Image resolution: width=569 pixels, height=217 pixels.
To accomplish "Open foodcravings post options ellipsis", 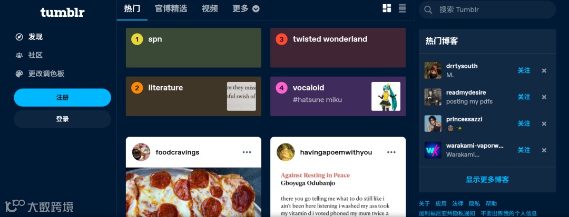I will (x=247, y=152).
